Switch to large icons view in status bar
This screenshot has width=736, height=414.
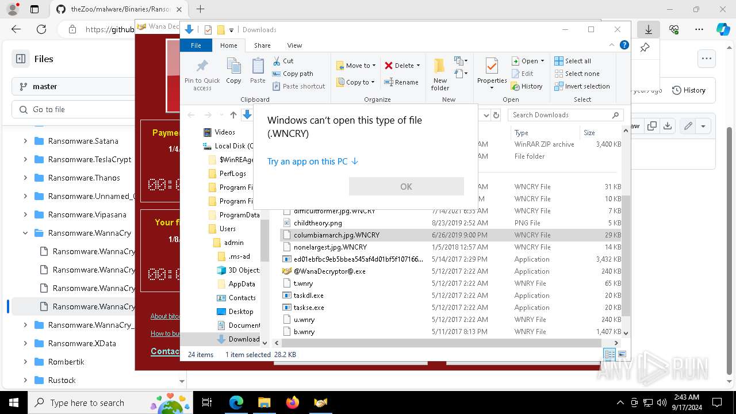(x=622, y=355)
